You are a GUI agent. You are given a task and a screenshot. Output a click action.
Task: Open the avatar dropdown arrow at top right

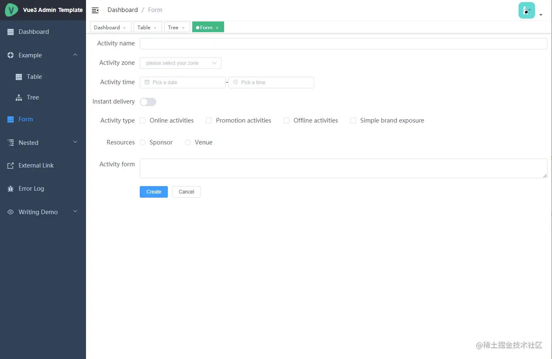pos(541,15)
